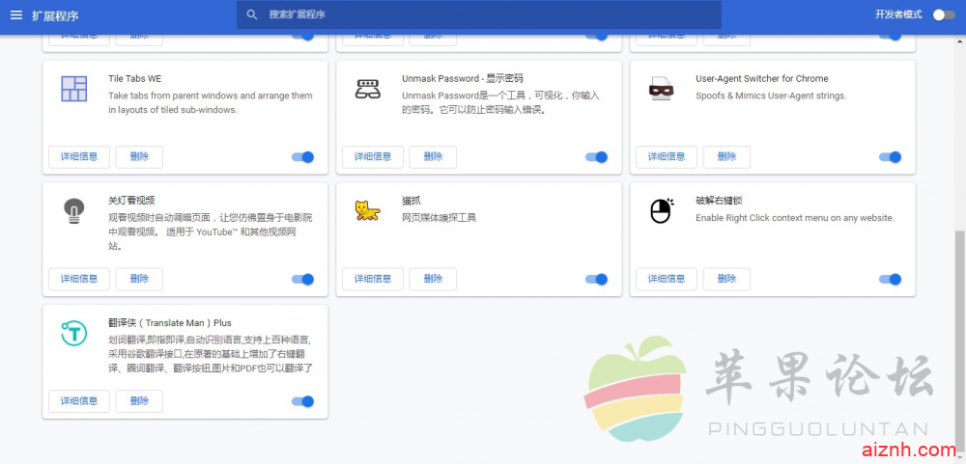The height and width of the screenshot is (464, 966).
Task: Open 详细信息 for User-Agent Switcher
Action: tap(667, 157)
